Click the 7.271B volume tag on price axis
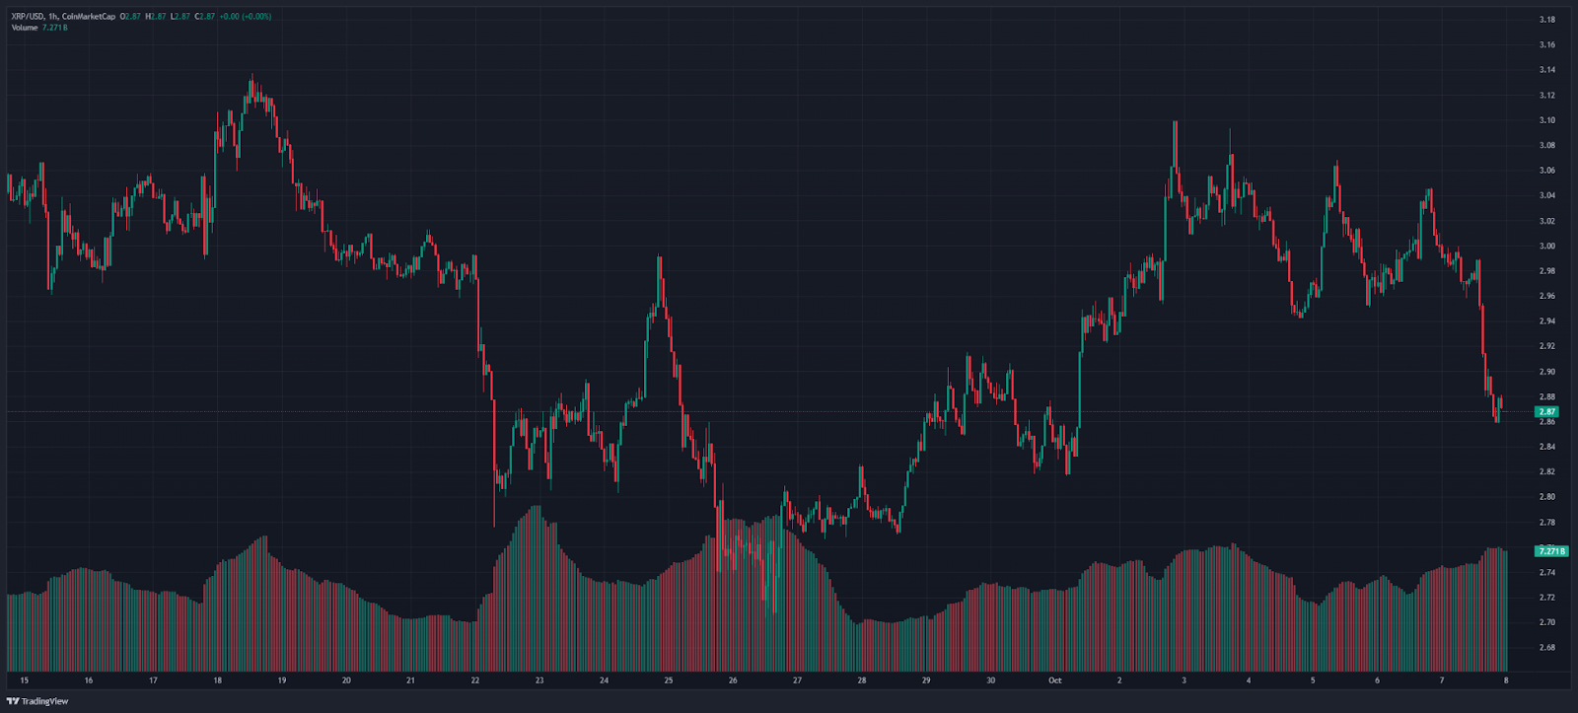The width and height of the screenshot is (1578, 713). (x=1550, y=551)
